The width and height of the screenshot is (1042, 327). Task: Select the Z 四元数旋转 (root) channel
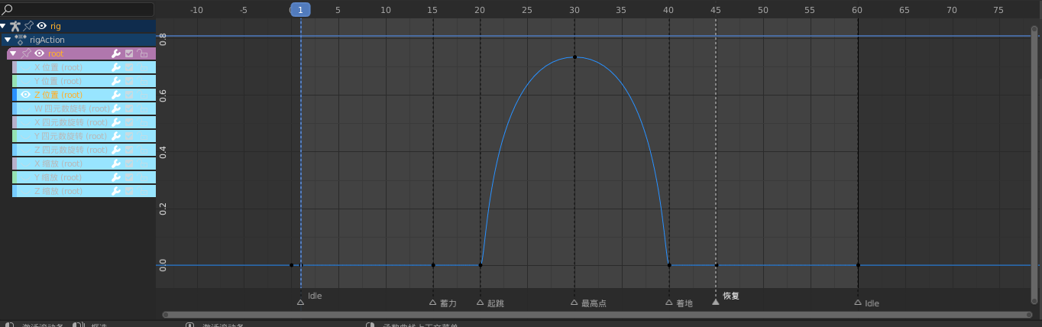pos(73,150)
